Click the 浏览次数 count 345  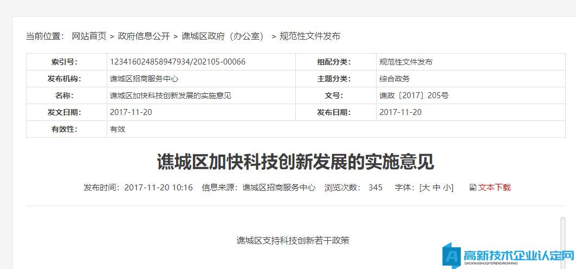coord(375,188)
